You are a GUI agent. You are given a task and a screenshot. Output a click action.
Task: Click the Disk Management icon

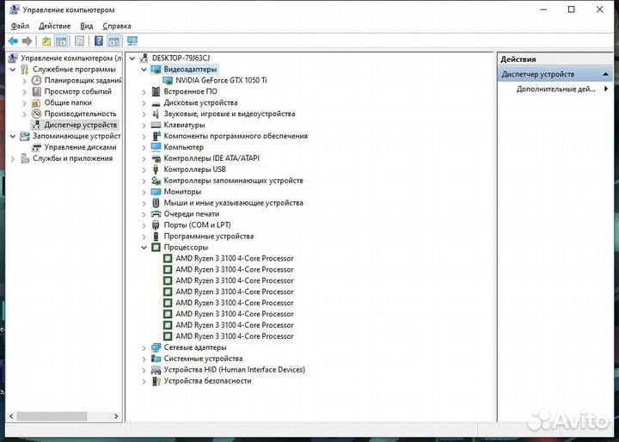36,147
